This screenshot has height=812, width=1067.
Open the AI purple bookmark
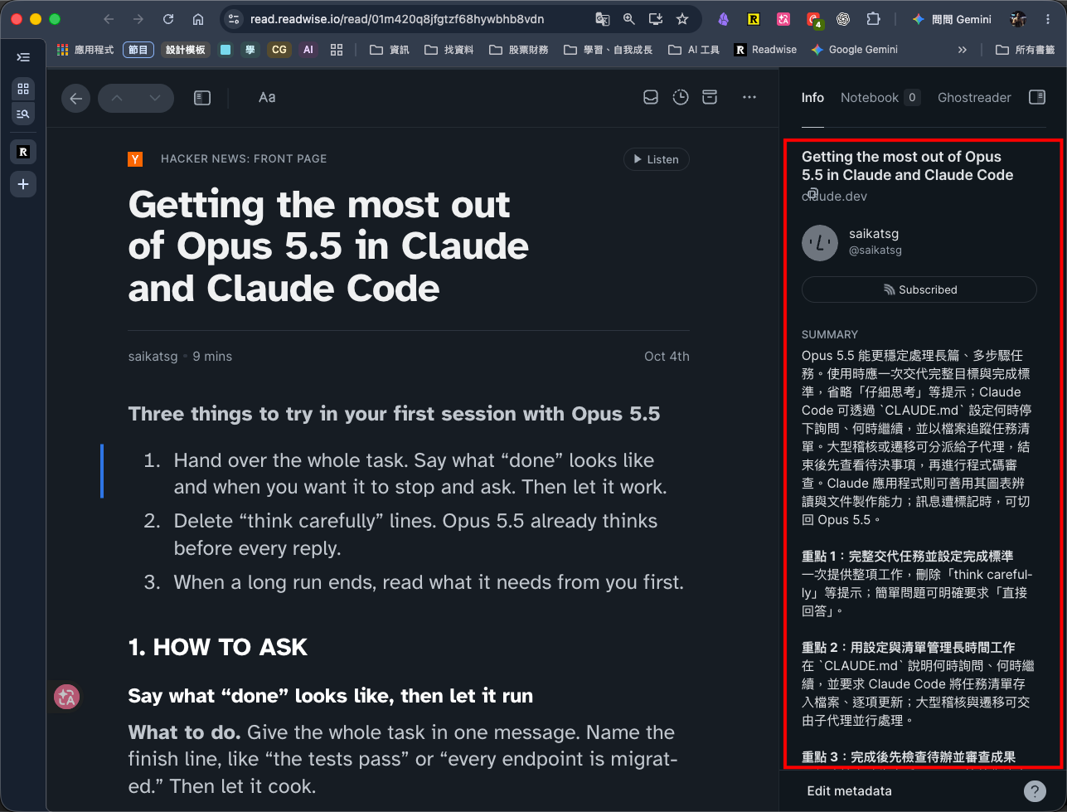pos(308,50)
